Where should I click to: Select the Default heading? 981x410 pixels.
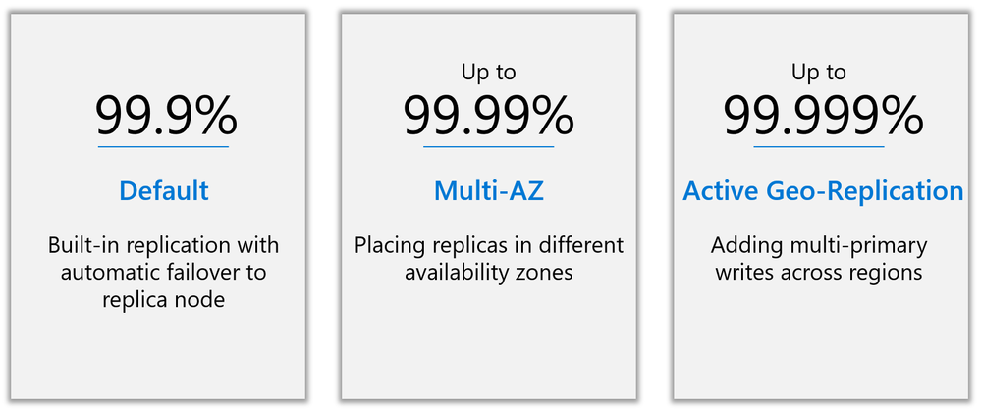pos(164,191)
